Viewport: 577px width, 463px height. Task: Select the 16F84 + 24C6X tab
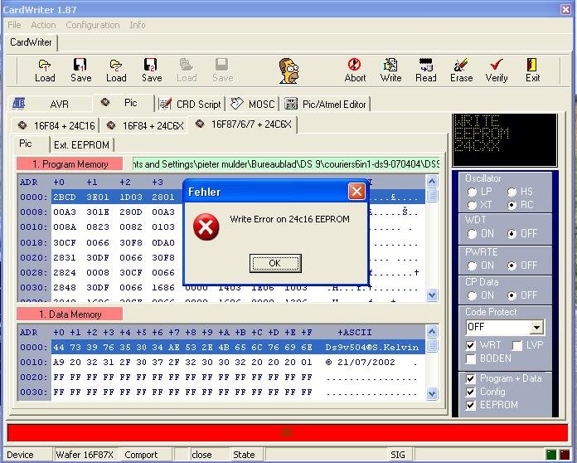point(144,126)
